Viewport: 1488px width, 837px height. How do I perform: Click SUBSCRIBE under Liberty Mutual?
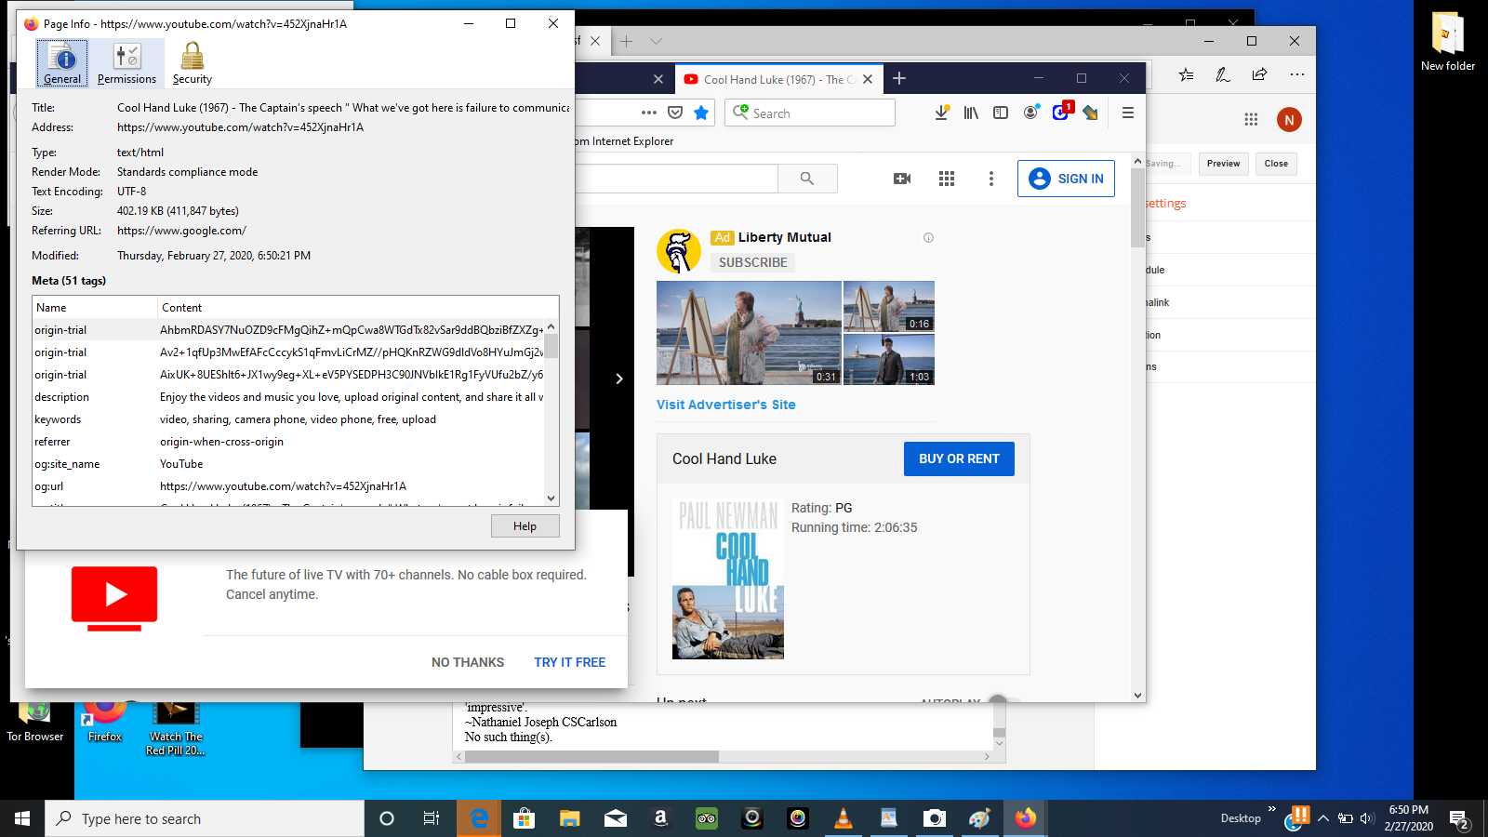coord(753,262)
